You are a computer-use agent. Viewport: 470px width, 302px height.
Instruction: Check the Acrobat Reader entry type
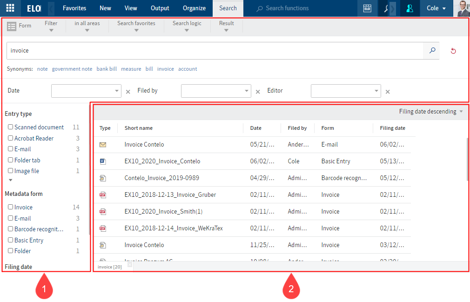tap(11, 138)
